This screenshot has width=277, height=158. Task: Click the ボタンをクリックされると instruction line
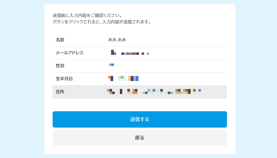tap(102, 22)
